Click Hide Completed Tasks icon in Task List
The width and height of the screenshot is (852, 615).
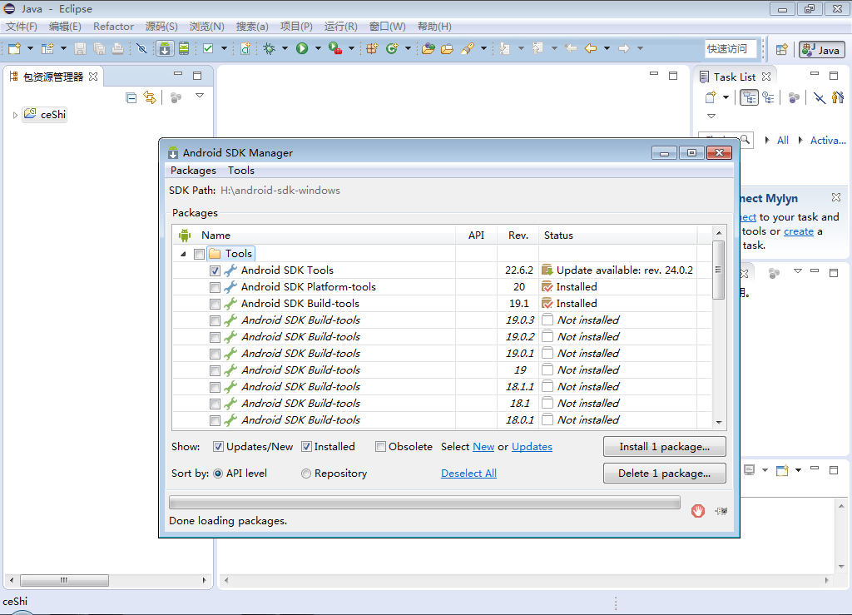820,98
